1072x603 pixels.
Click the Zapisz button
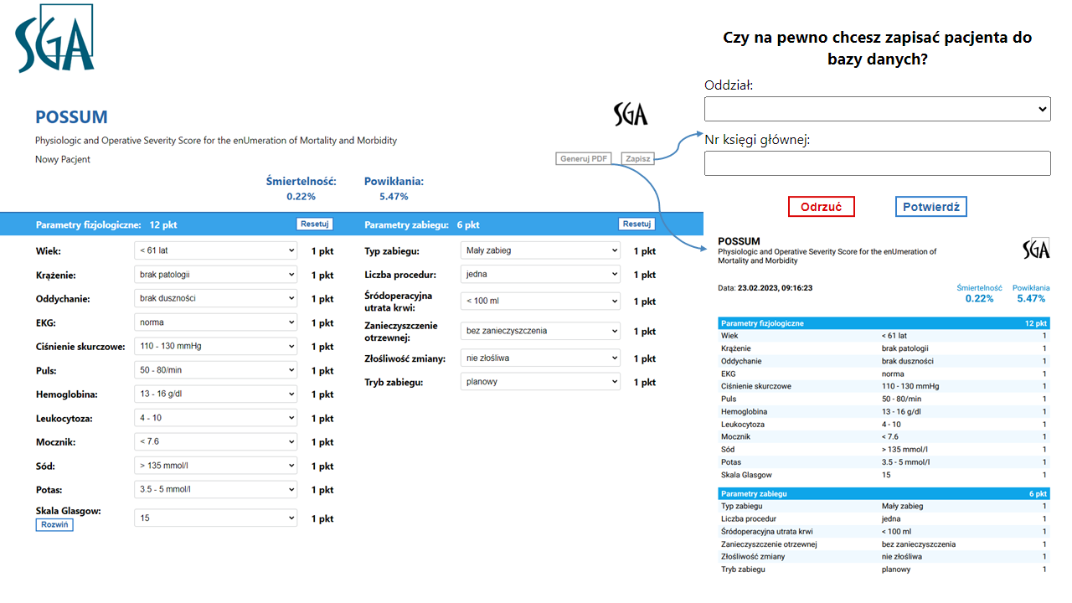coord(638,159)
